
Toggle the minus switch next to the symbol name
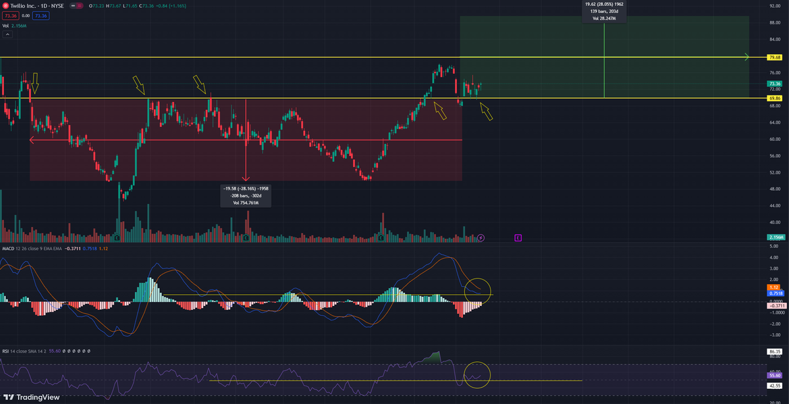[x=73, y=7]
